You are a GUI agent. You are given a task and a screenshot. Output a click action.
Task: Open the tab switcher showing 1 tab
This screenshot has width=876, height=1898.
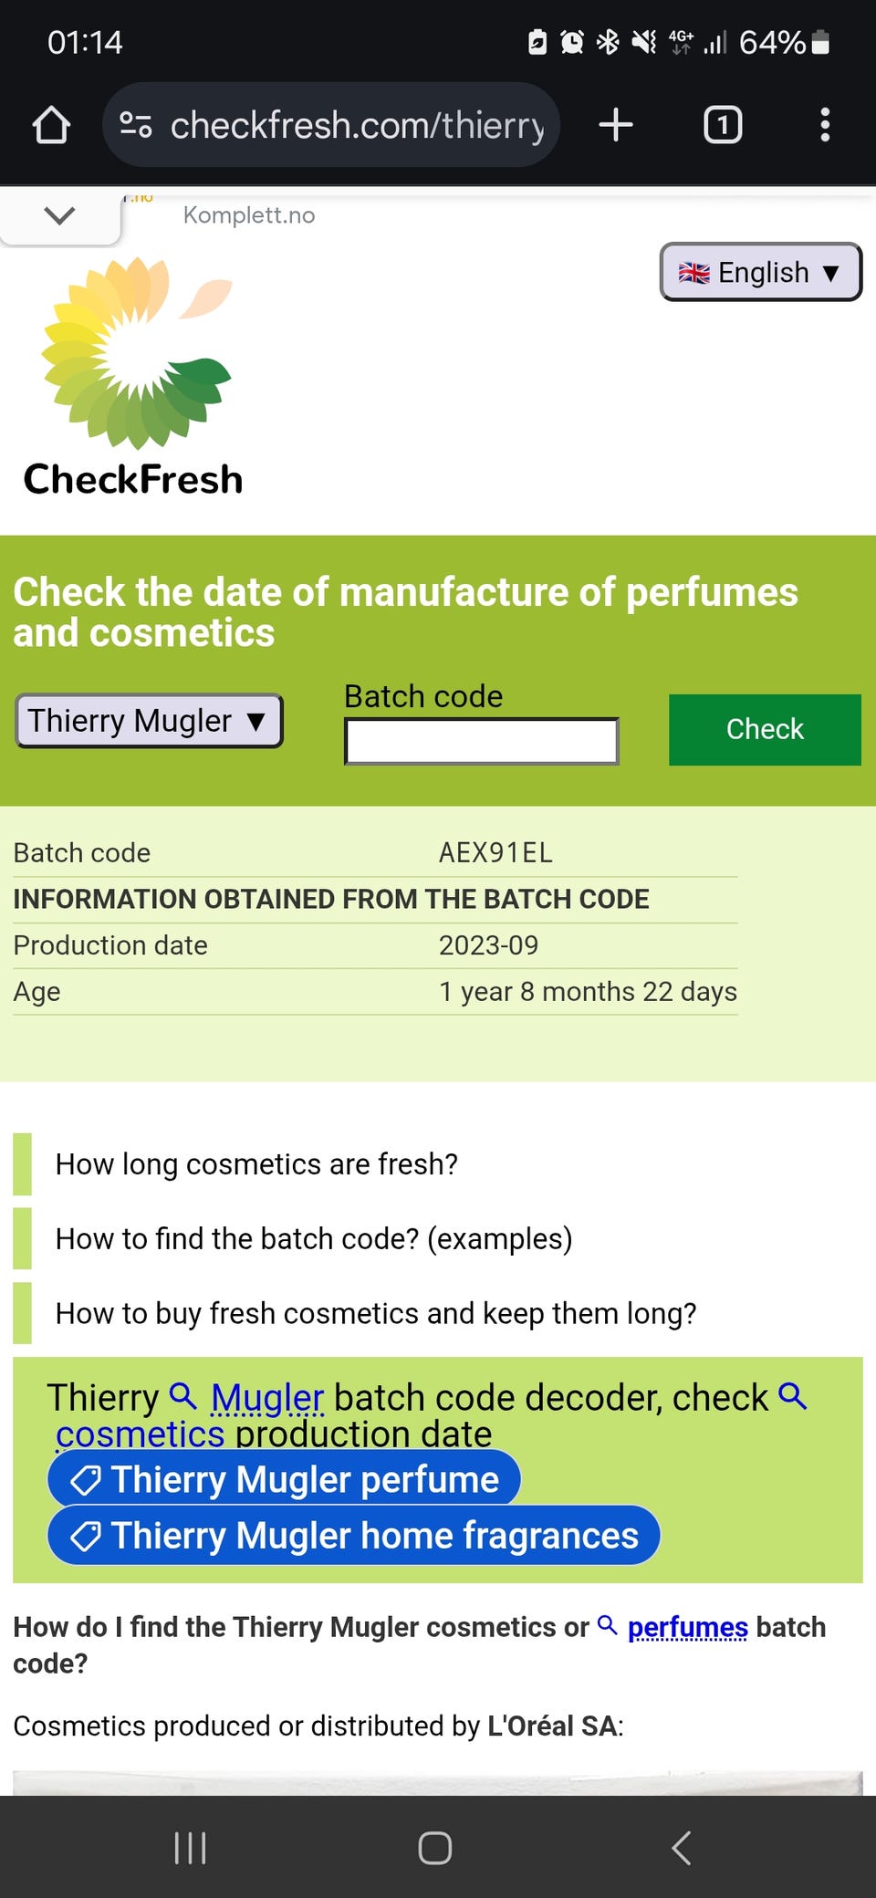[x=723, y=125]
